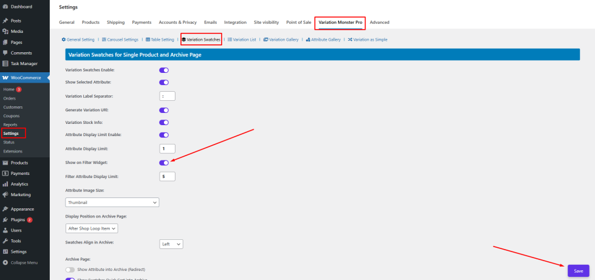
Task: Click the purple Save button
Action: (x=578, y=271)
